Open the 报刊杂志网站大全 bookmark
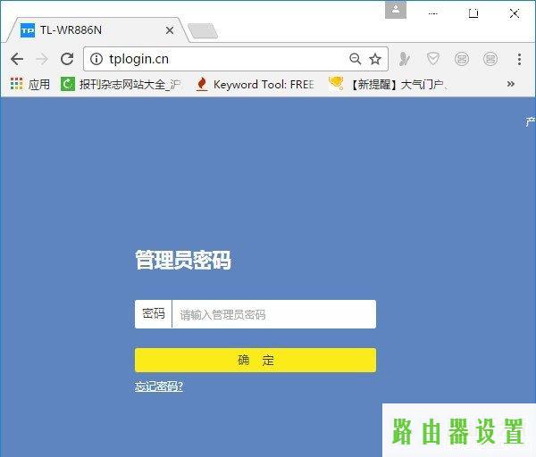 click(x=121, y=84)
